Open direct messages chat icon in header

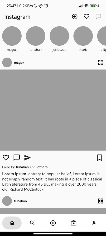pyautogui.click(x=98, y=17)
